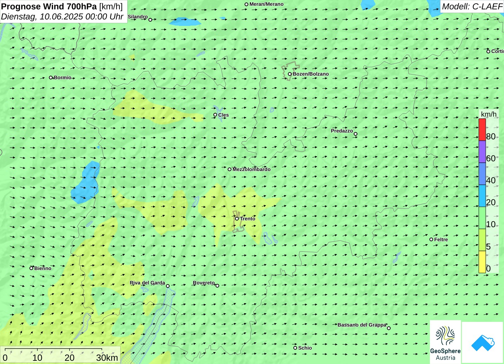Click the 'Bienno' label text

[x=43, y=268]
